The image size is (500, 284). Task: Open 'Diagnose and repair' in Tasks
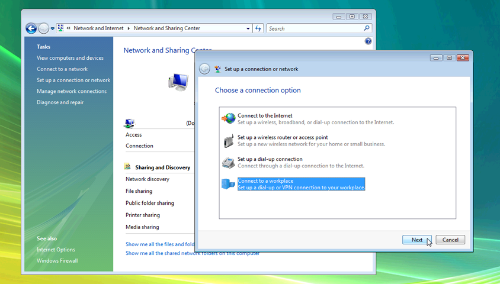point(60,102)
